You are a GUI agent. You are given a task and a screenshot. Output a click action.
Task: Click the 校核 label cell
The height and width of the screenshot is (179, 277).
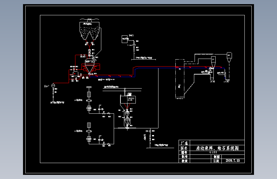tap(184, 161)
